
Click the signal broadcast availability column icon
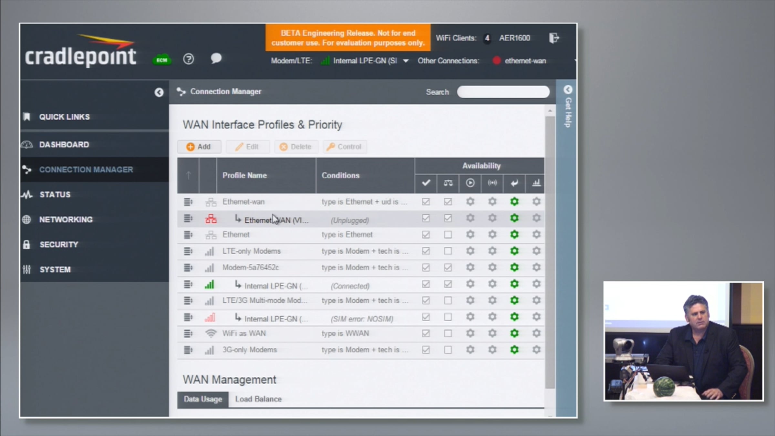pyautogui.click(x=492, y=183)
